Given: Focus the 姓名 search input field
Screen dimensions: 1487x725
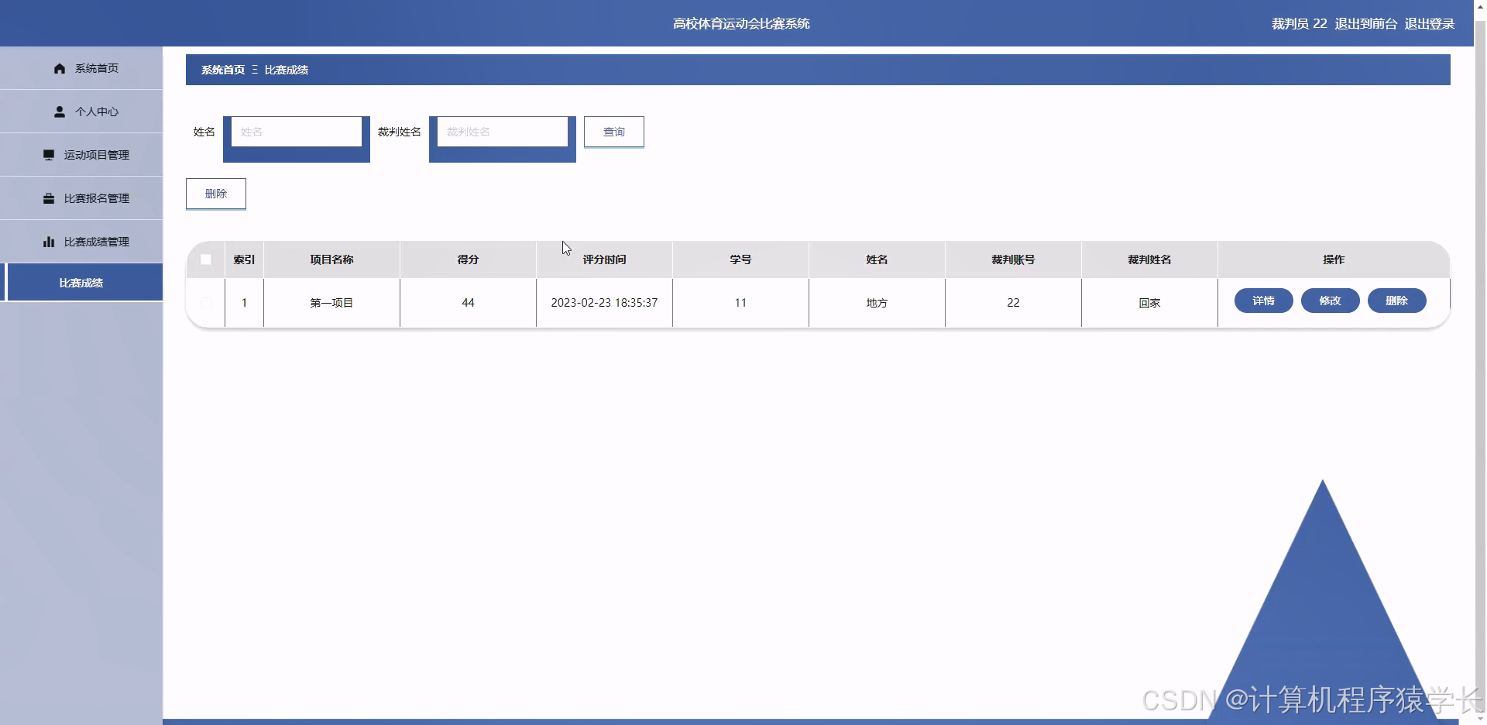Looking at the screenshot, I should (x=297, y=132).
